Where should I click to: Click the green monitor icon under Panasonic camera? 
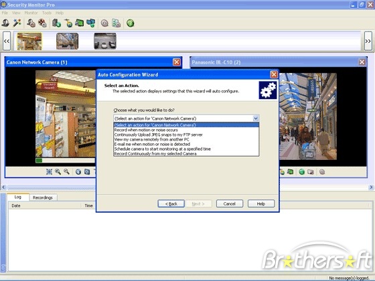click(x=291, y=171)
